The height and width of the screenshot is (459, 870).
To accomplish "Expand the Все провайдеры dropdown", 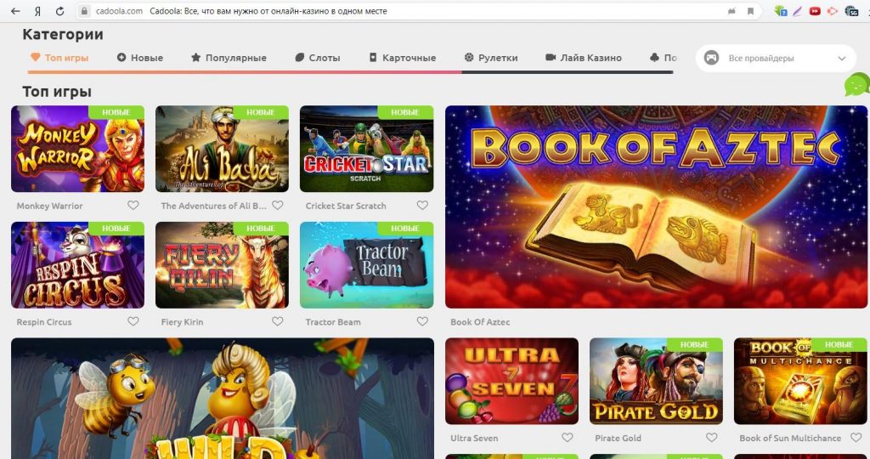I will coord(776,59).
